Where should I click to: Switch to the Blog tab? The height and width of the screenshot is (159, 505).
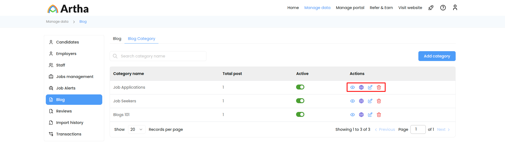117,39
